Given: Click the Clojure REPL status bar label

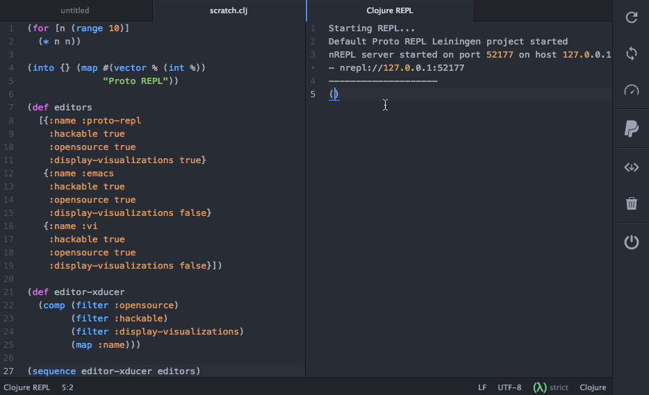Looking at the screenshot, I should (x=27, y=387).
